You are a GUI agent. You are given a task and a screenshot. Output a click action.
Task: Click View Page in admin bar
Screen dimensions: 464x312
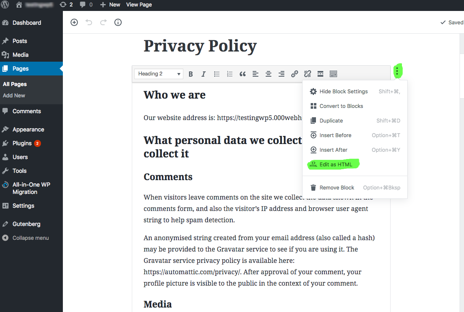pos(139,5)
